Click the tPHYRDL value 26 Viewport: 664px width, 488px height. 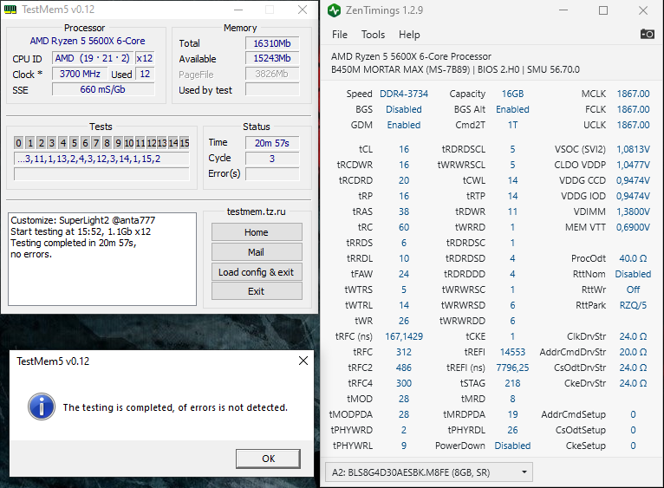512,430
